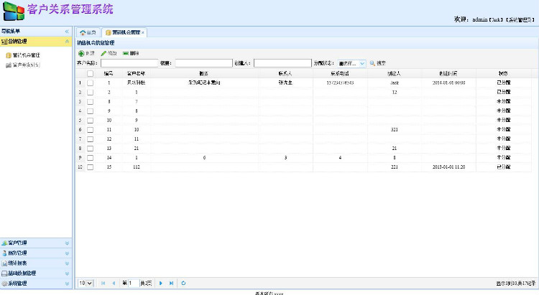Click the 客户管理 panel's person icon
539x295 pixels.
[x=4, y=243]
